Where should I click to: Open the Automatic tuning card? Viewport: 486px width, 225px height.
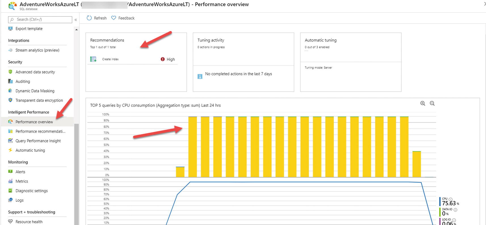351,62
